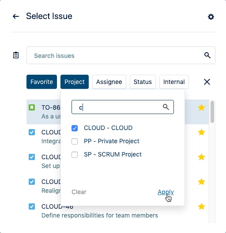
Task: Click the green story icon for TO-86
Action: [x=32, y=107]
